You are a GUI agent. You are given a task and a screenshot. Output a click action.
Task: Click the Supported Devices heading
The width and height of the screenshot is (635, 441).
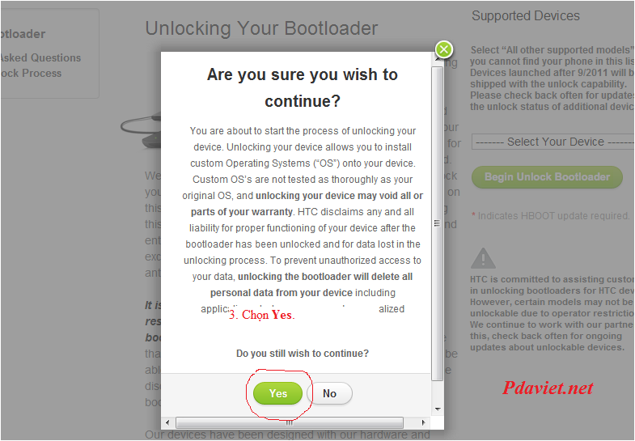526,16
